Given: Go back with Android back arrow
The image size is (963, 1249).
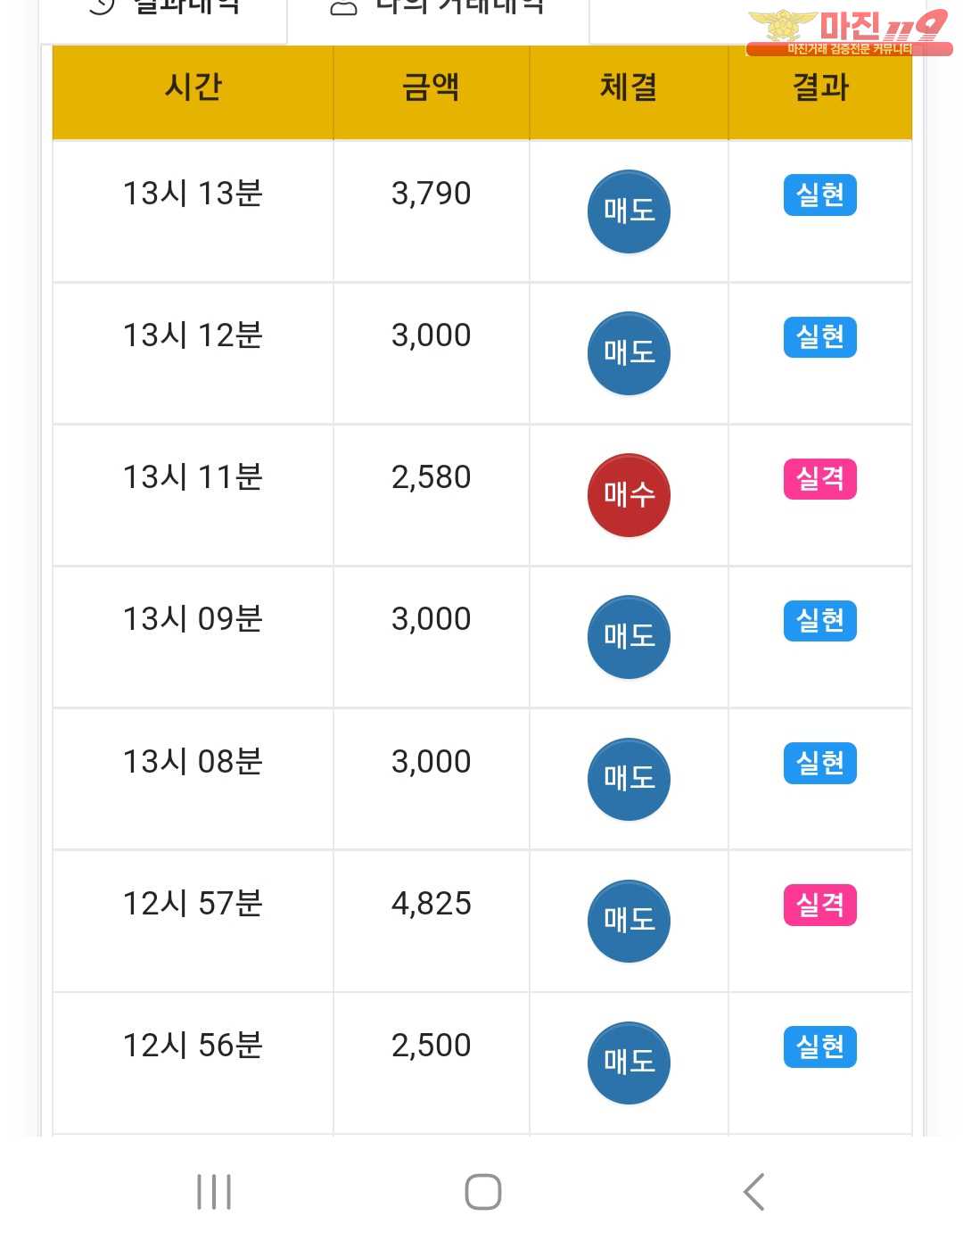Looking at the screenshot, I should [754, 1192].
